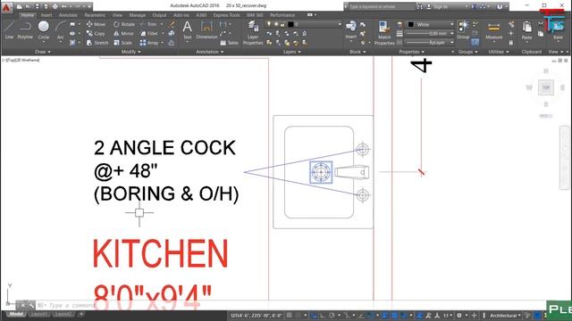Switch to the Parametric ribbon tab

(95, 15)
